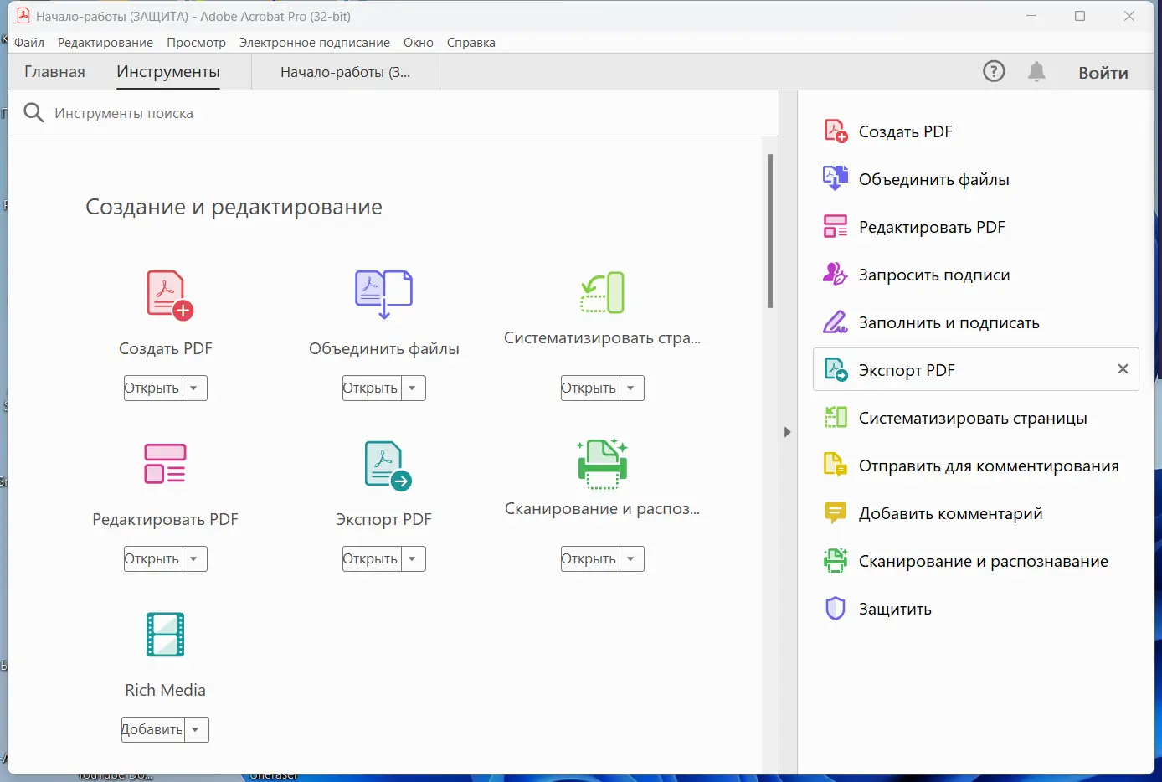Open the help question mark icon
The width and height of the screenshot is (1162, 782).
pyautogui.click(x=994, y=71)
